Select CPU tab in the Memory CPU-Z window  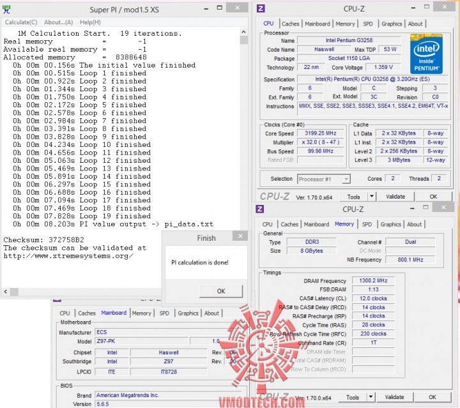[x=267, y=224]
